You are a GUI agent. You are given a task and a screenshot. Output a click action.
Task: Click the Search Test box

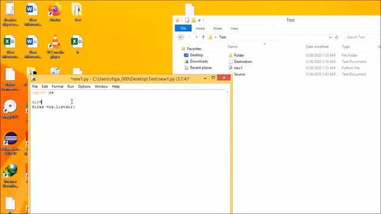(x=362, y=37)
